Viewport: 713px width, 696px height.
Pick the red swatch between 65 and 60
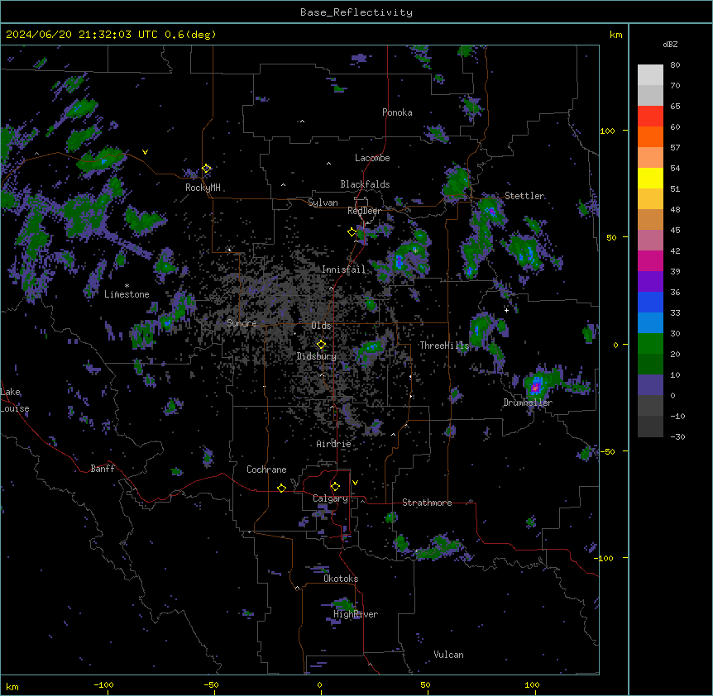[650, 117]
